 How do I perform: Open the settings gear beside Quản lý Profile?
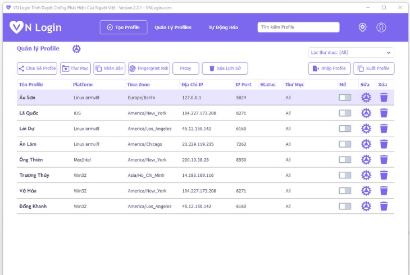click(76, 49)
